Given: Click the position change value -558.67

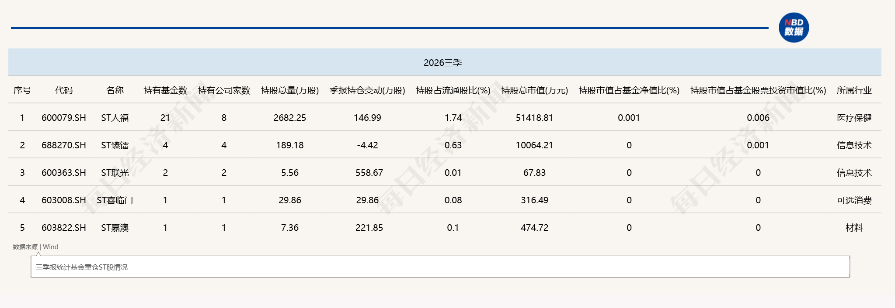Looking at the screenshot, I should tap(367, 173).
